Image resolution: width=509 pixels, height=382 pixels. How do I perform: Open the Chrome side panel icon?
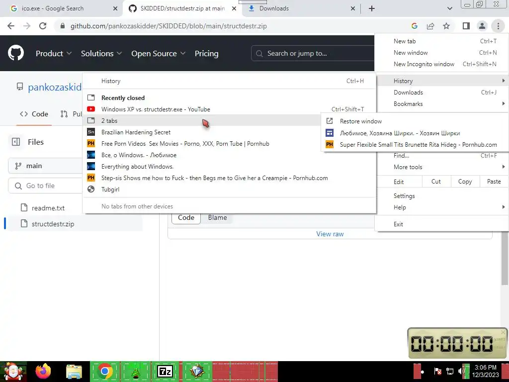[466, 26]
